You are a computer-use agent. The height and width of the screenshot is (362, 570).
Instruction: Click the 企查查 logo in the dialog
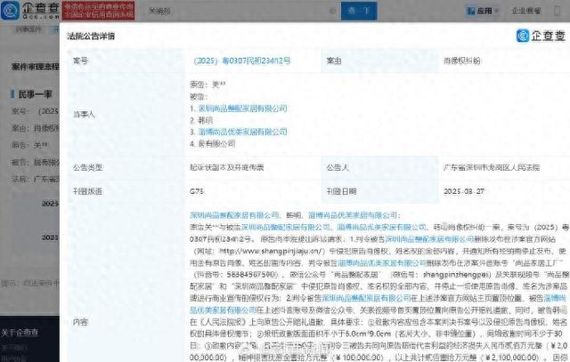coord(541,36)
